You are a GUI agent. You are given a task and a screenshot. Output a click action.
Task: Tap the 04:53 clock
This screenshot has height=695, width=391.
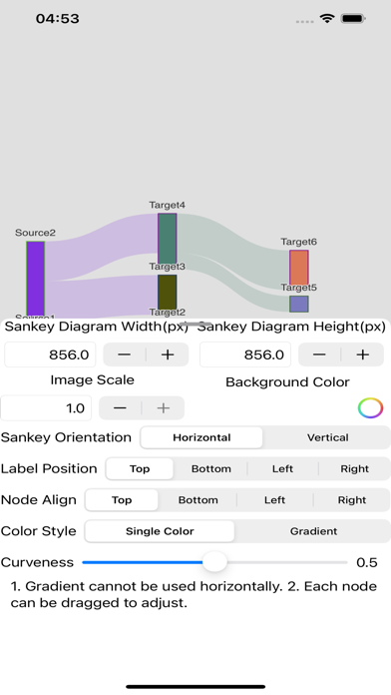coord(58,19)
